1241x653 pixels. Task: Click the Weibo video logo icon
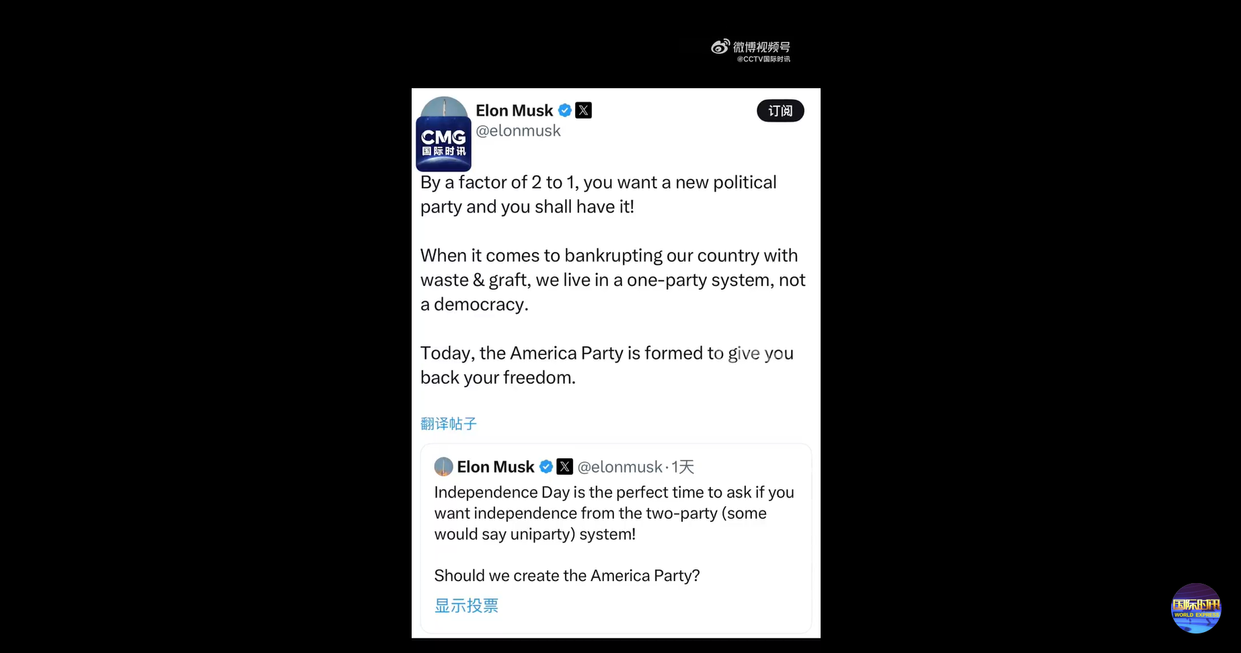point(720,46)
